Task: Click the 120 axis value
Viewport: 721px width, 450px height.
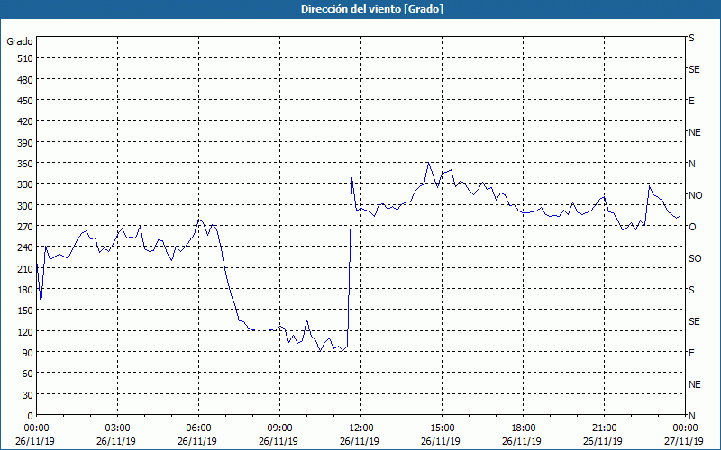Action: (x=25, y=331)
